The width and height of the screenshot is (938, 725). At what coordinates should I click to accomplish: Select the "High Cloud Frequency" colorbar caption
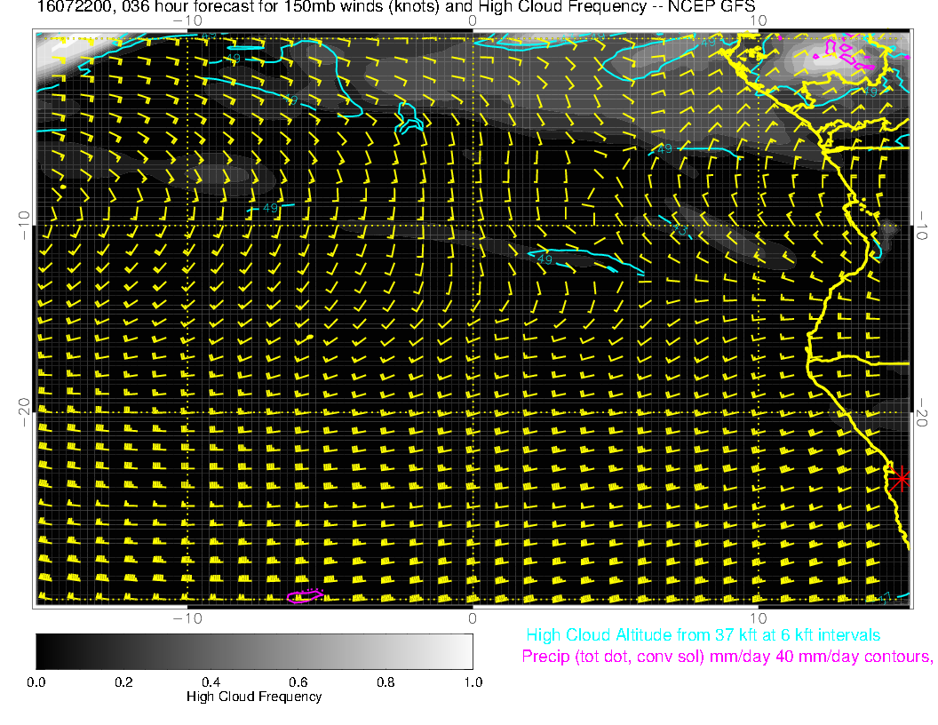(x=254, y=697)
